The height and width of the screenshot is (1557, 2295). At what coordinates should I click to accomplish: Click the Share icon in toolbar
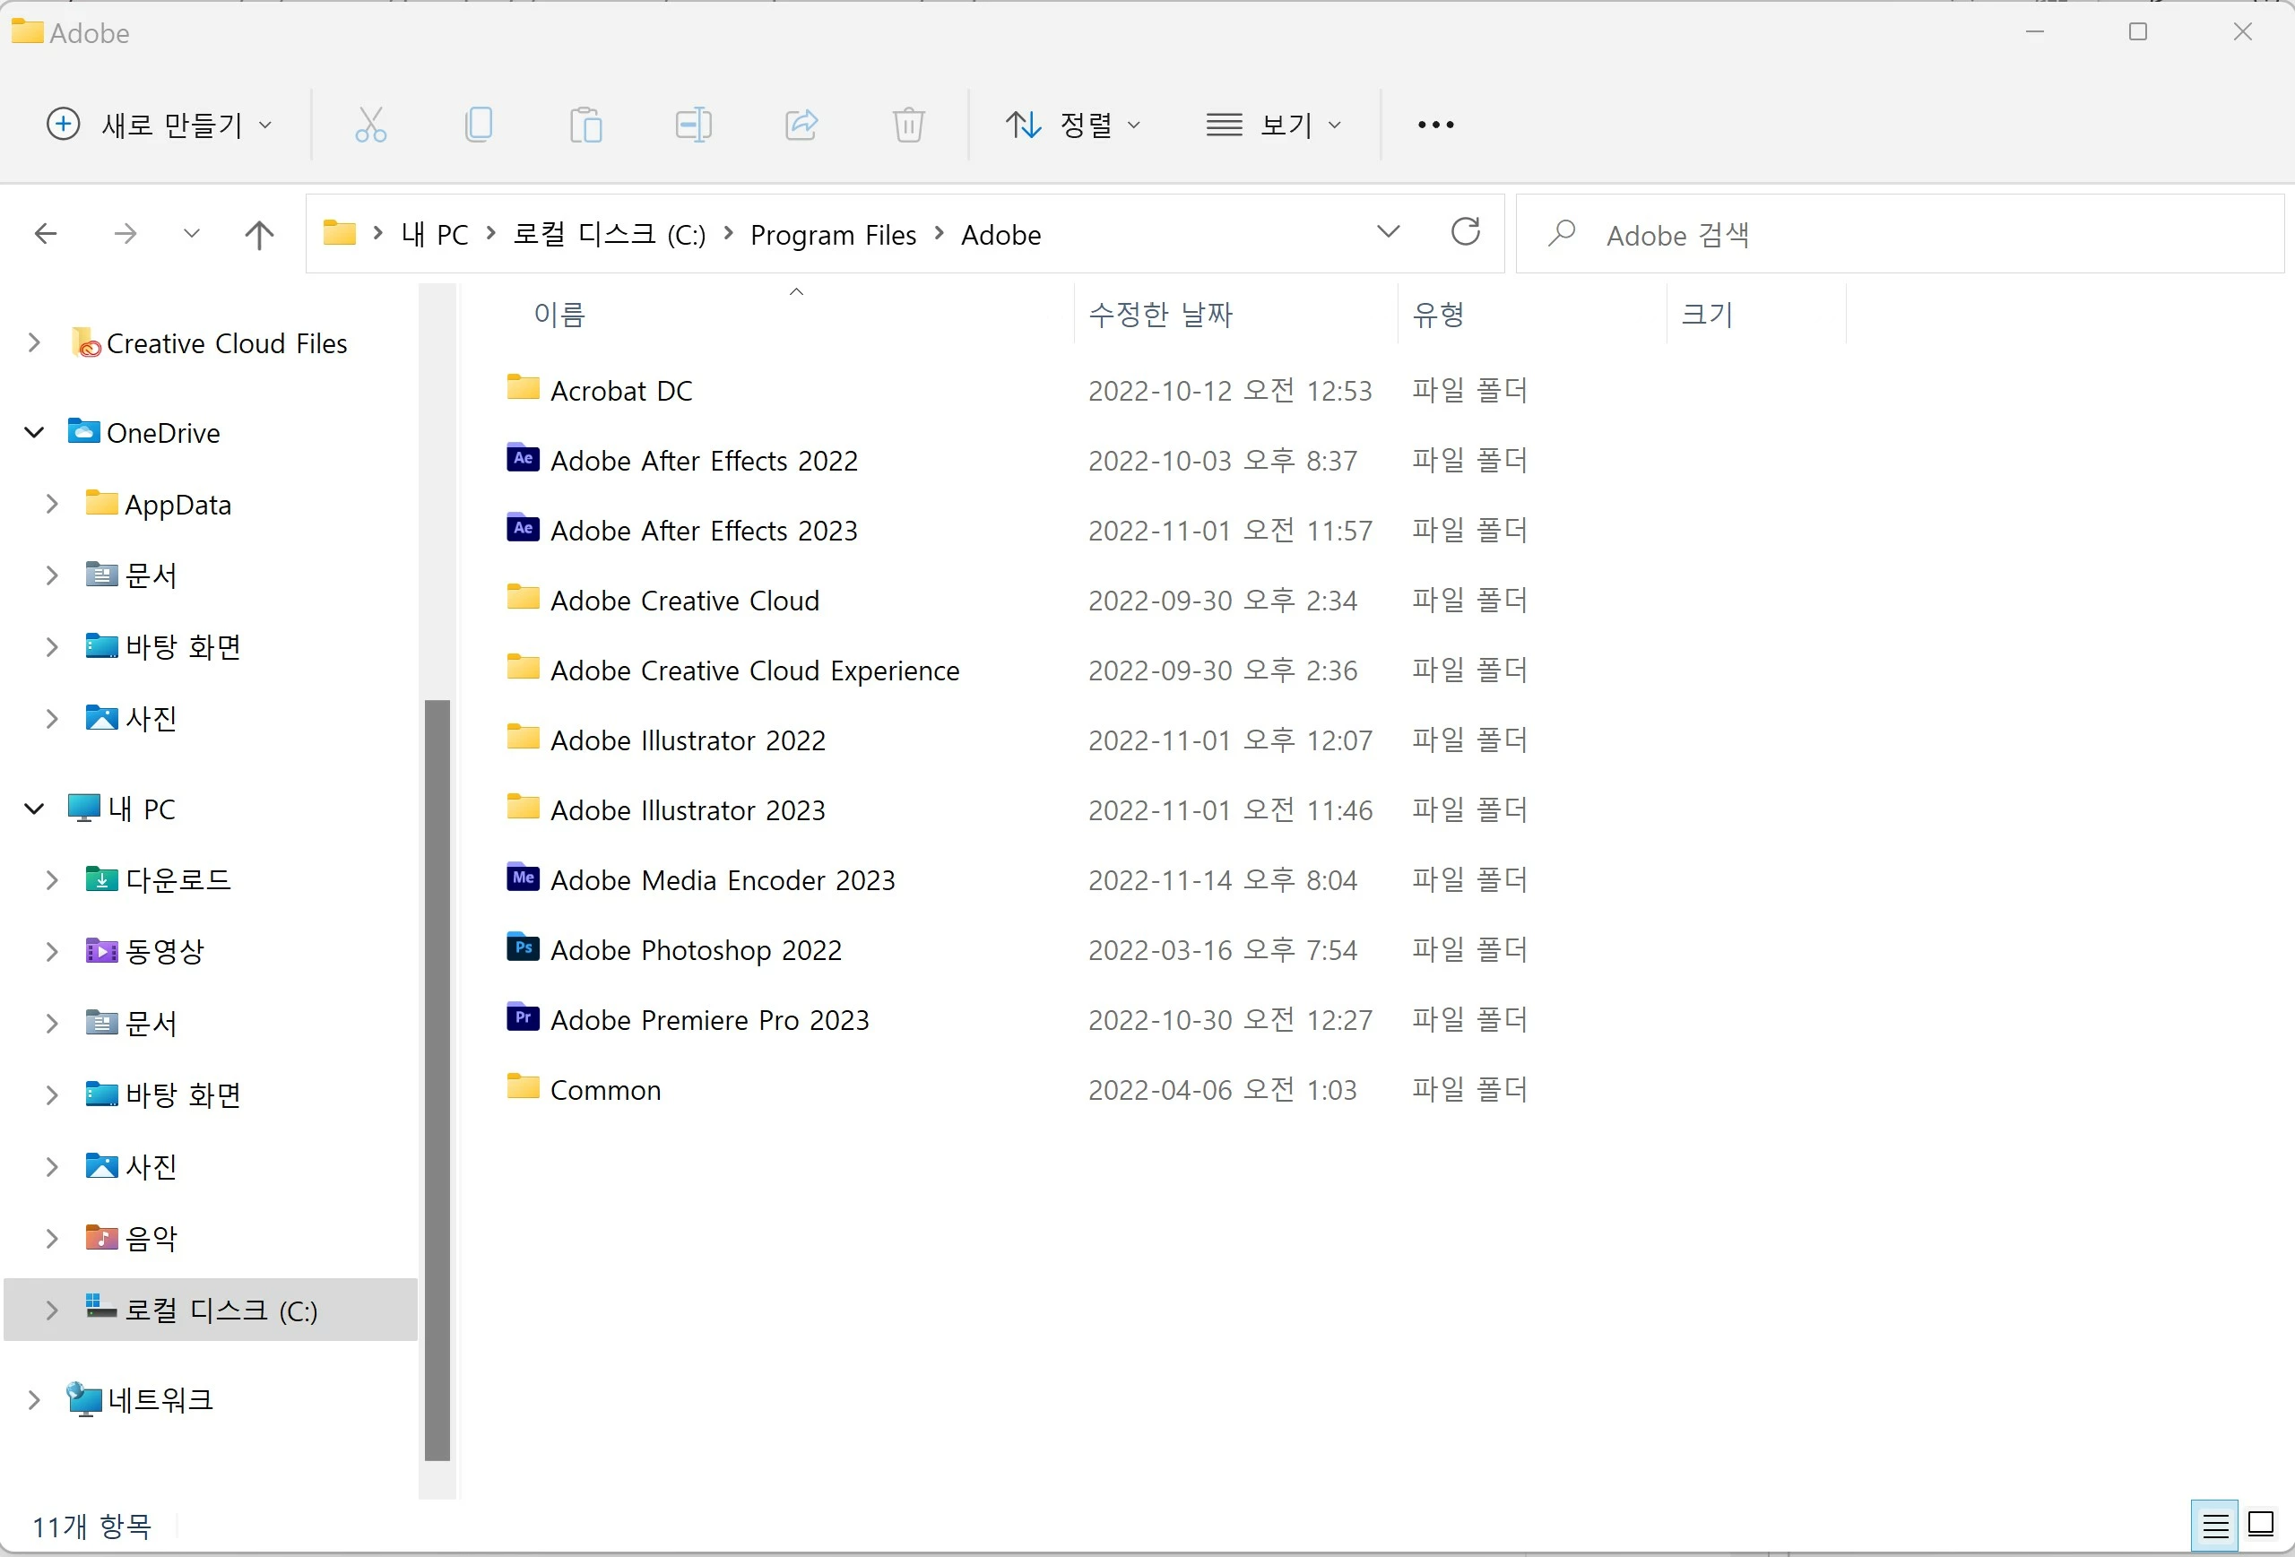click(x=801, y=125)
